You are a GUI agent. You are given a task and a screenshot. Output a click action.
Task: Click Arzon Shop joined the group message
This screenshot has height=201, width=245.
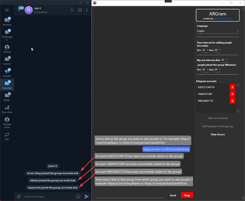(x=53, y=173)
